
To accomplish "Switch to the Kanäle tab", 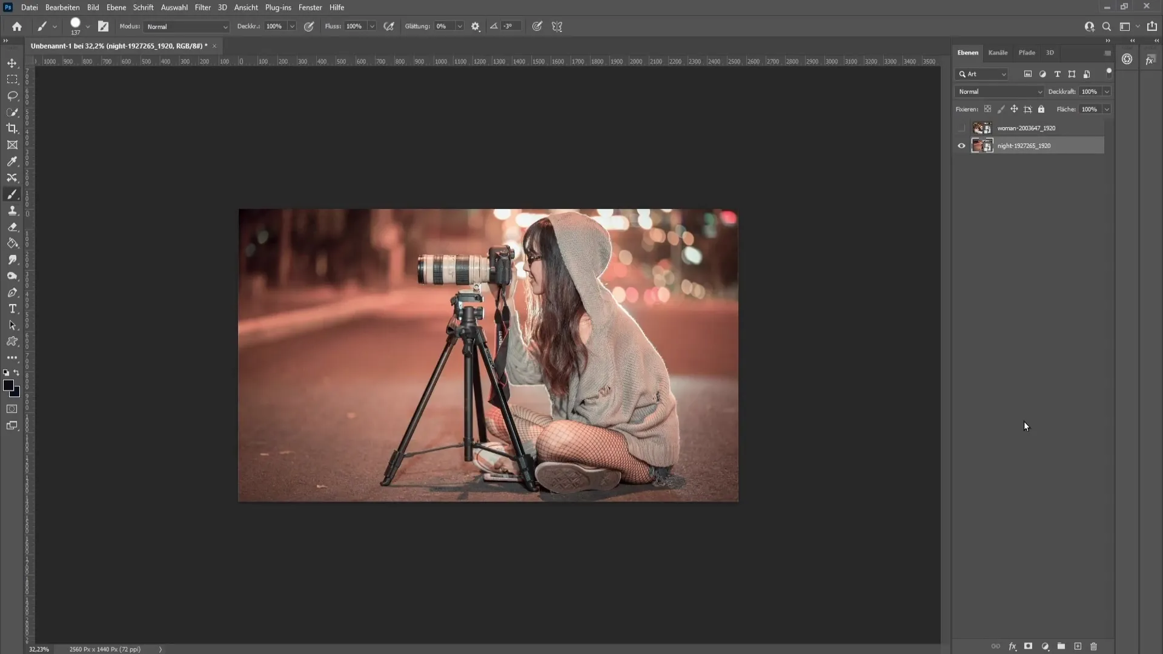I will [998, 53].
